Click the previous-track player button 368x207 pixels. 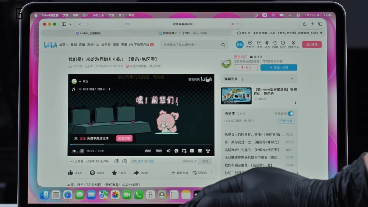point(74,151)
